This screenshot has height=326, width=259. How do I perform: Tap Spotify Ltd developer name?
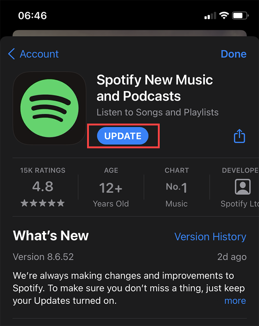(x=239, y=204)
